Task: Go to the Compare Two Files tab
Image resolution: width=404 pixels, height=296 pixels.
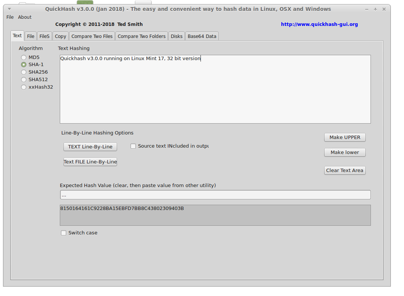Action: [x=92, y=36]
